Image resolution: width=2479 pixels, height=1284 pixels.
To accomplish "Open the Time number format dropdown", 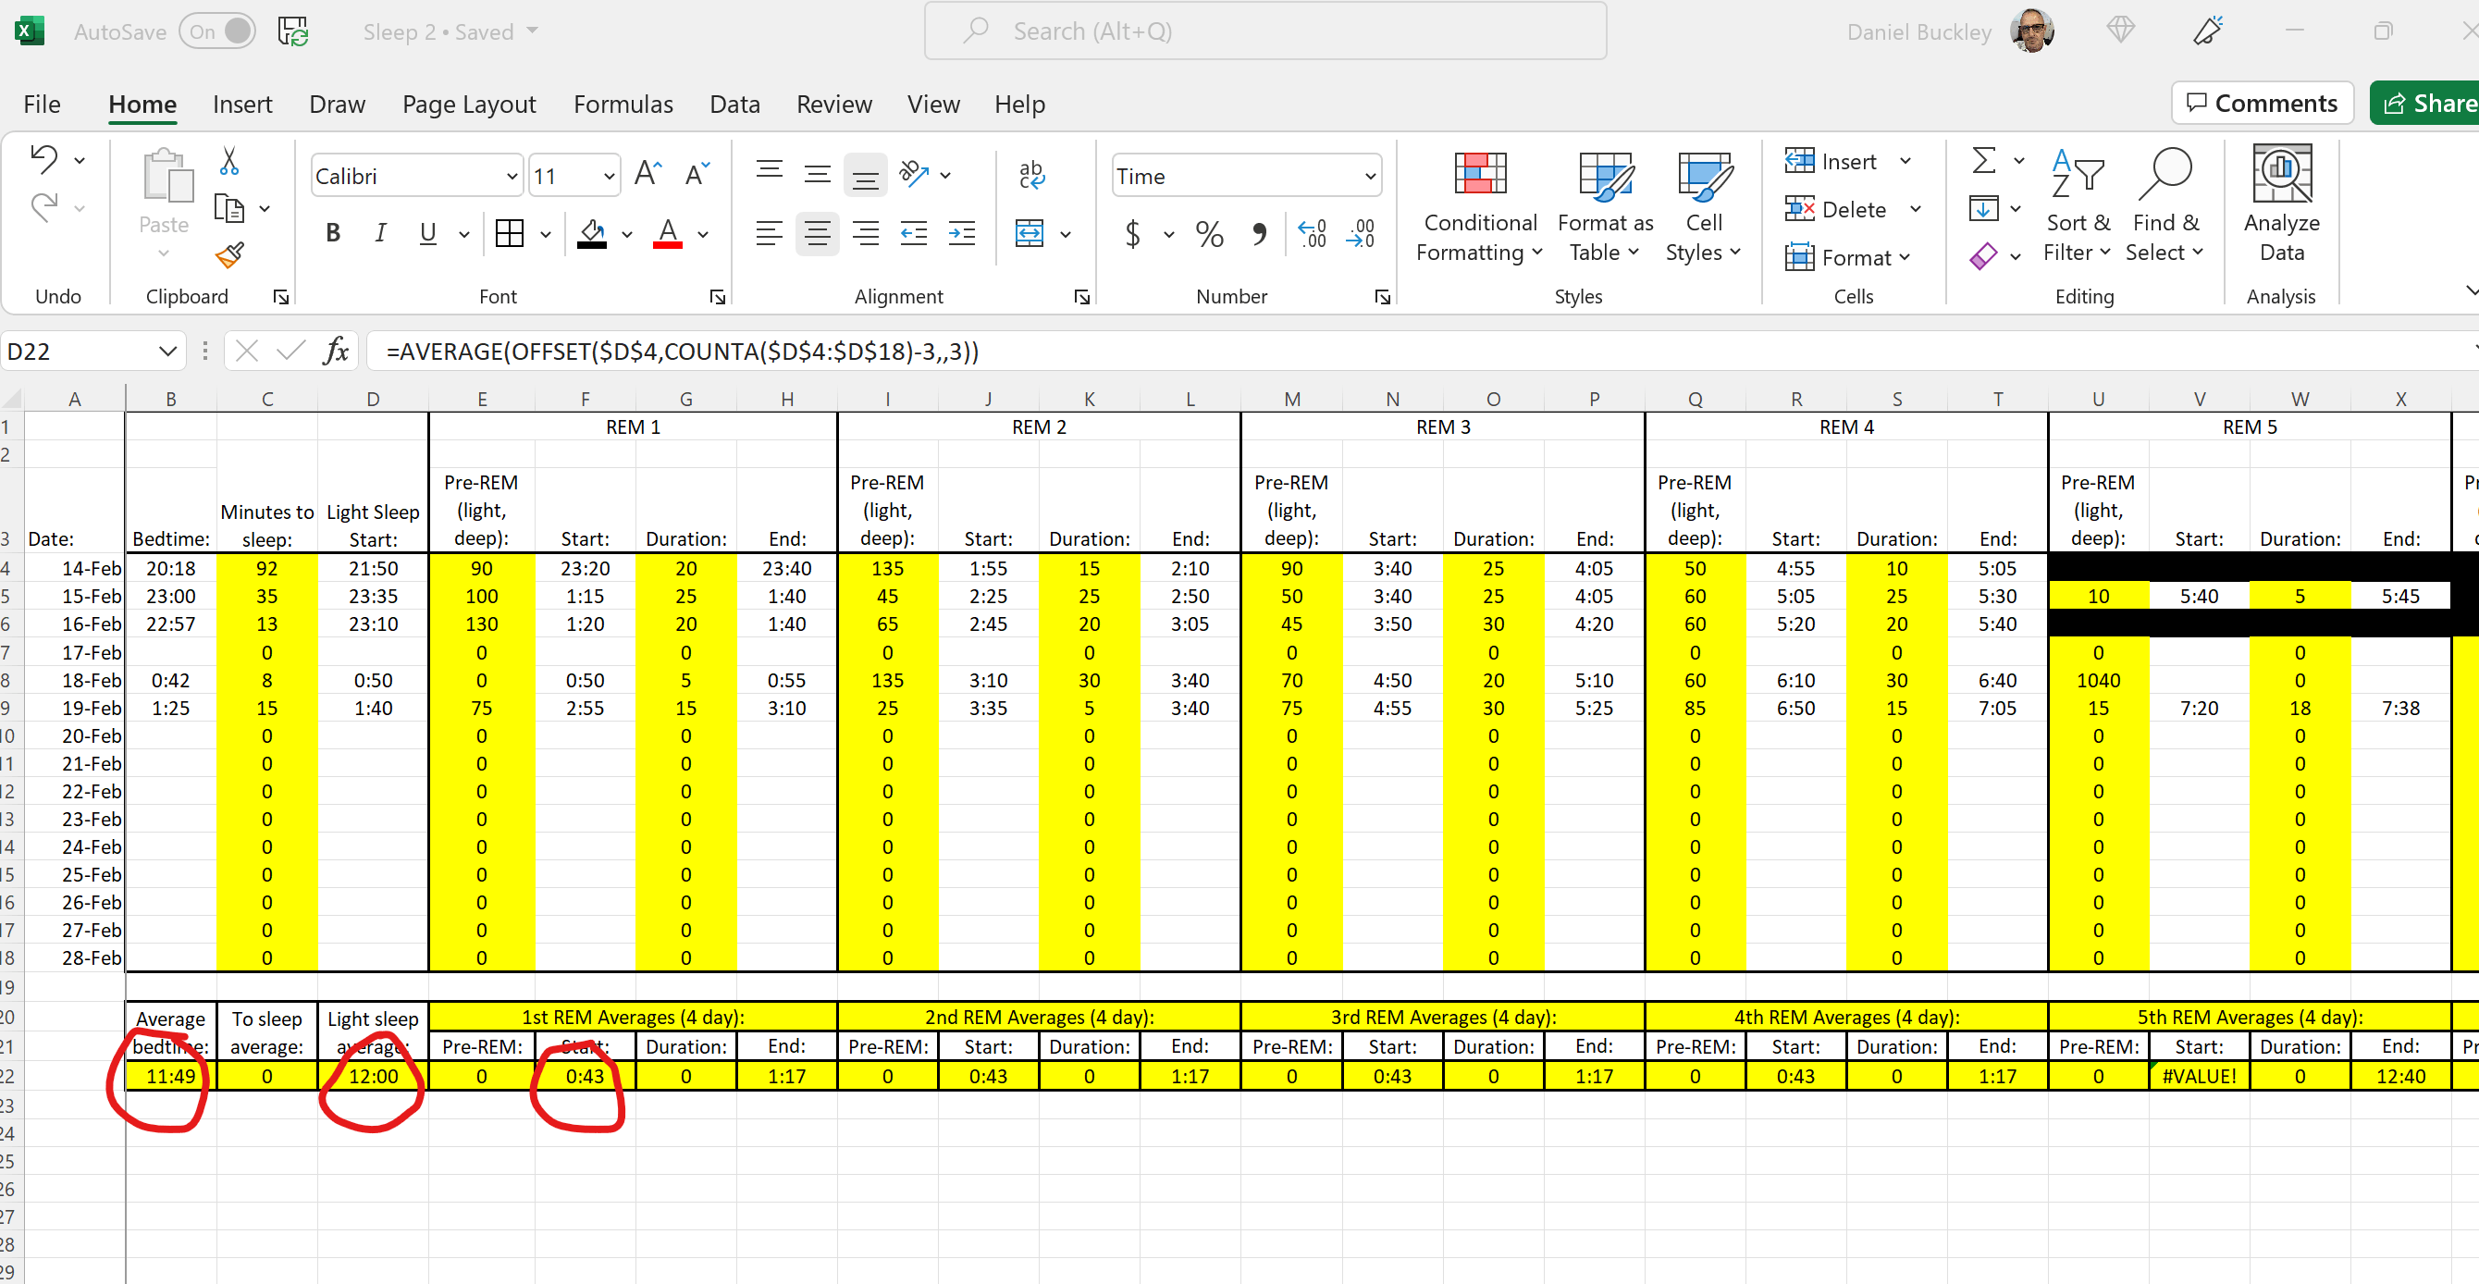I will tap(1369, 176).
